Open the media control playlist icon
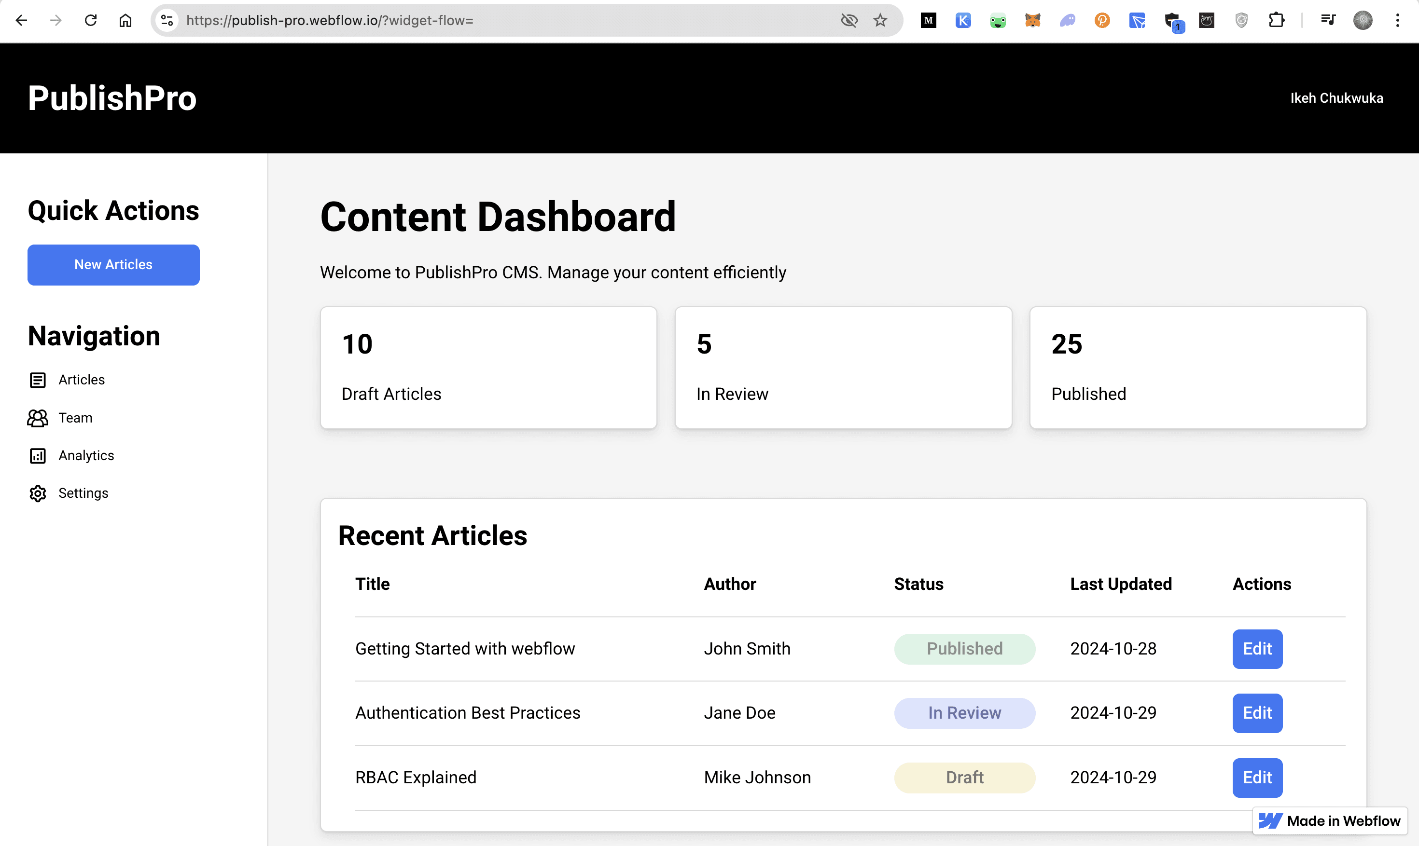The image size is (1419, 846). pyautogui.click(x=1328, y=21)
